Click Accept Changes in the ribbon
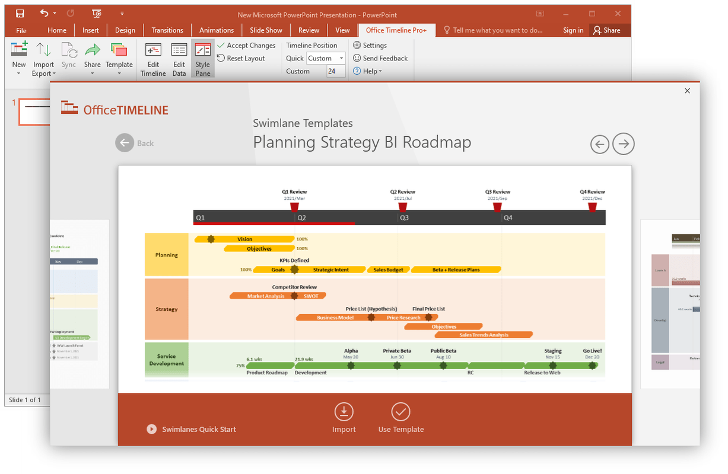The height and width of the screenshot is (474, 728). (246, 46)
